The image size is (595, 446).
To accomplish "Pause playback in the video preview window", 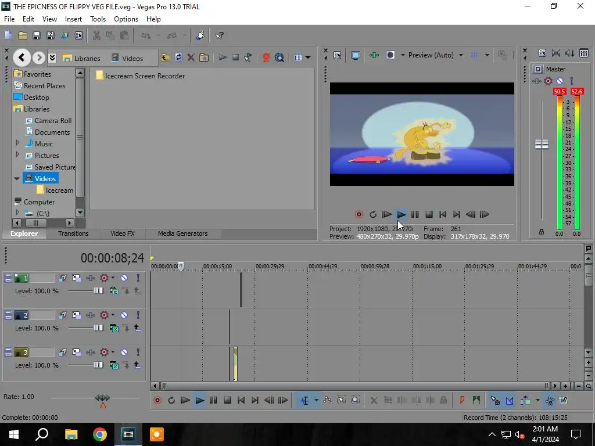I will tap(415, 215).
